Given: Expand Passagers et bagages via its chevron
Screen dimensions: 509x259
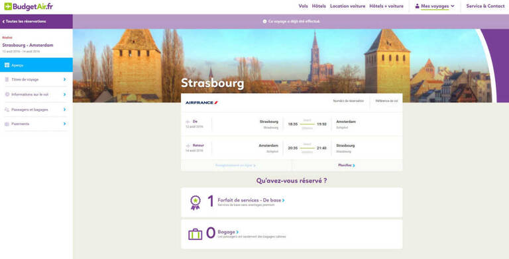Looking at the screenshot, I should click(x=64, y=110).
